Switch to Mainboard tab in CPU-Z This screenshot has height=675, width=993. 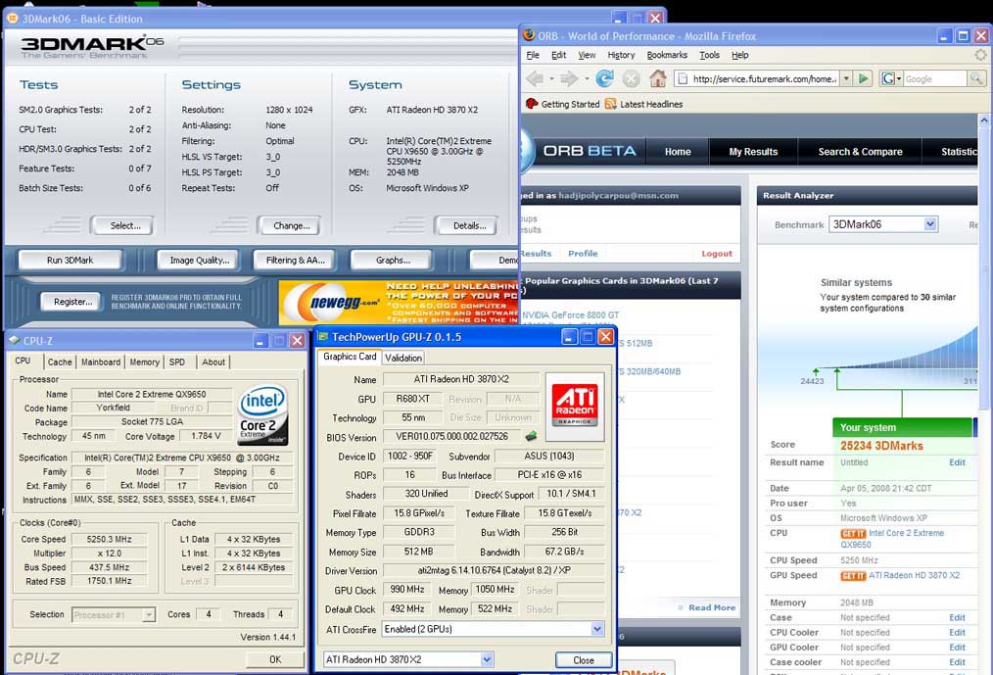[x=101, y=362]
